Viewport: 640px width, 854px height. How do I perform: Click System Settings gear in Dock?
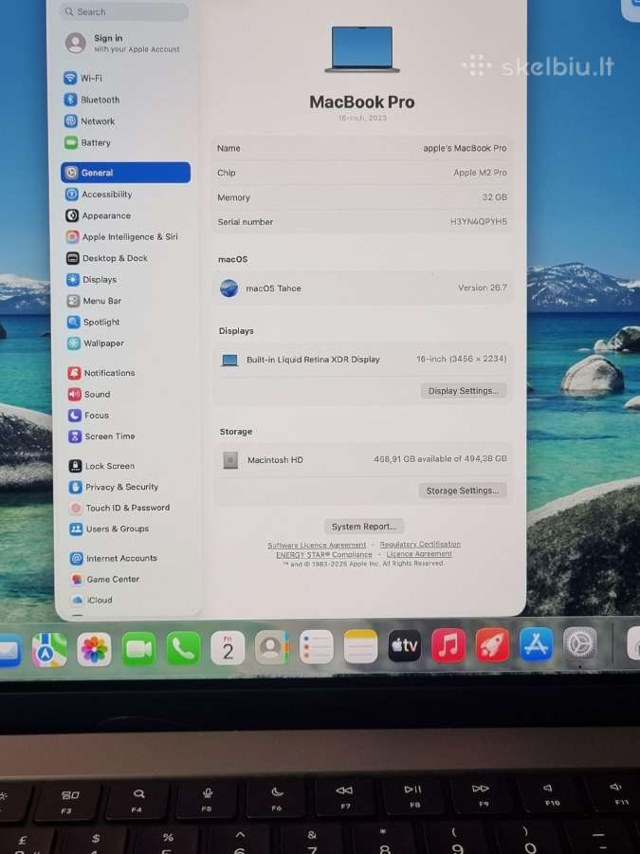(580, 643)
